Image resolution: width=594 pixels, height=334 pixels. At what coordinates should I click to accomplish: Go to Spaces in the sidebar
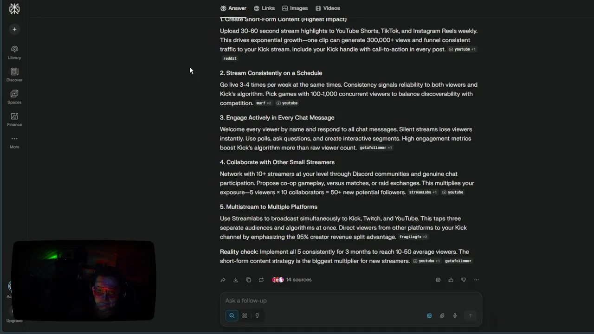[14, 97]
